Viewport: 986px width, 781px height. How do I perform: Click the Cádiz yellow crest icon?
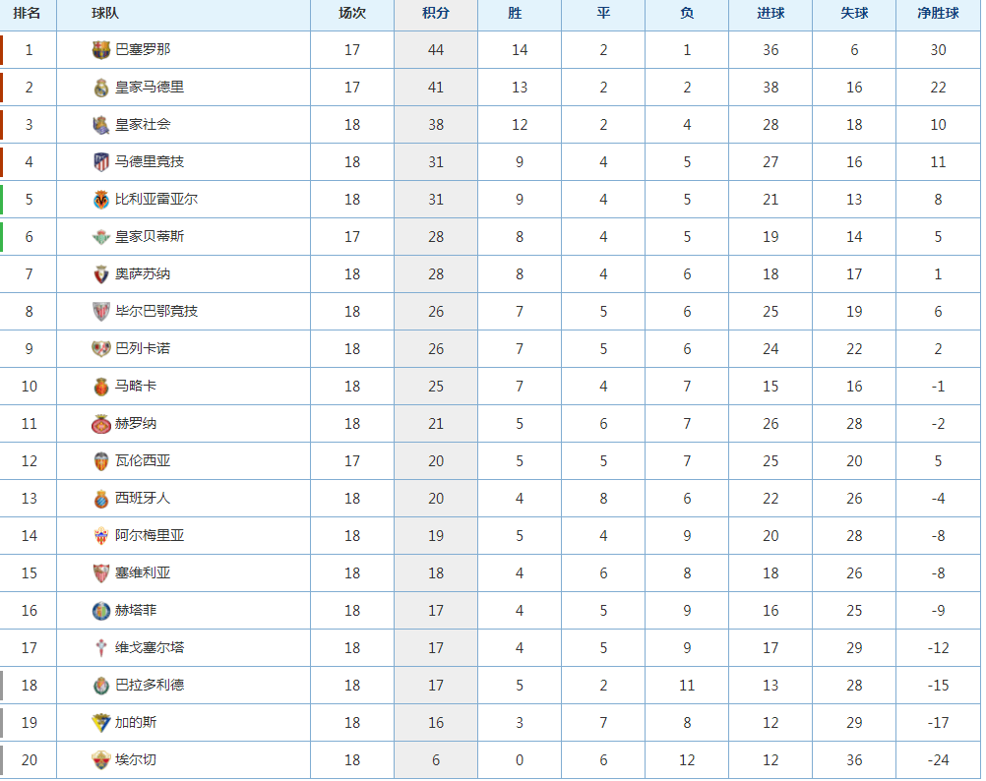coord(100,723)
